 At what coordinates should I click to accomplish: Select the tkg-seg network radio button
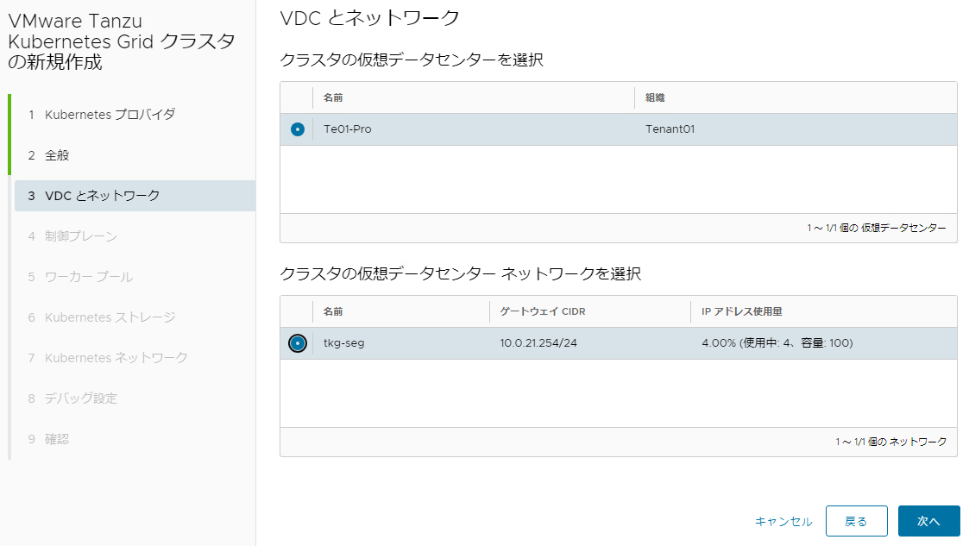[296, 343]
